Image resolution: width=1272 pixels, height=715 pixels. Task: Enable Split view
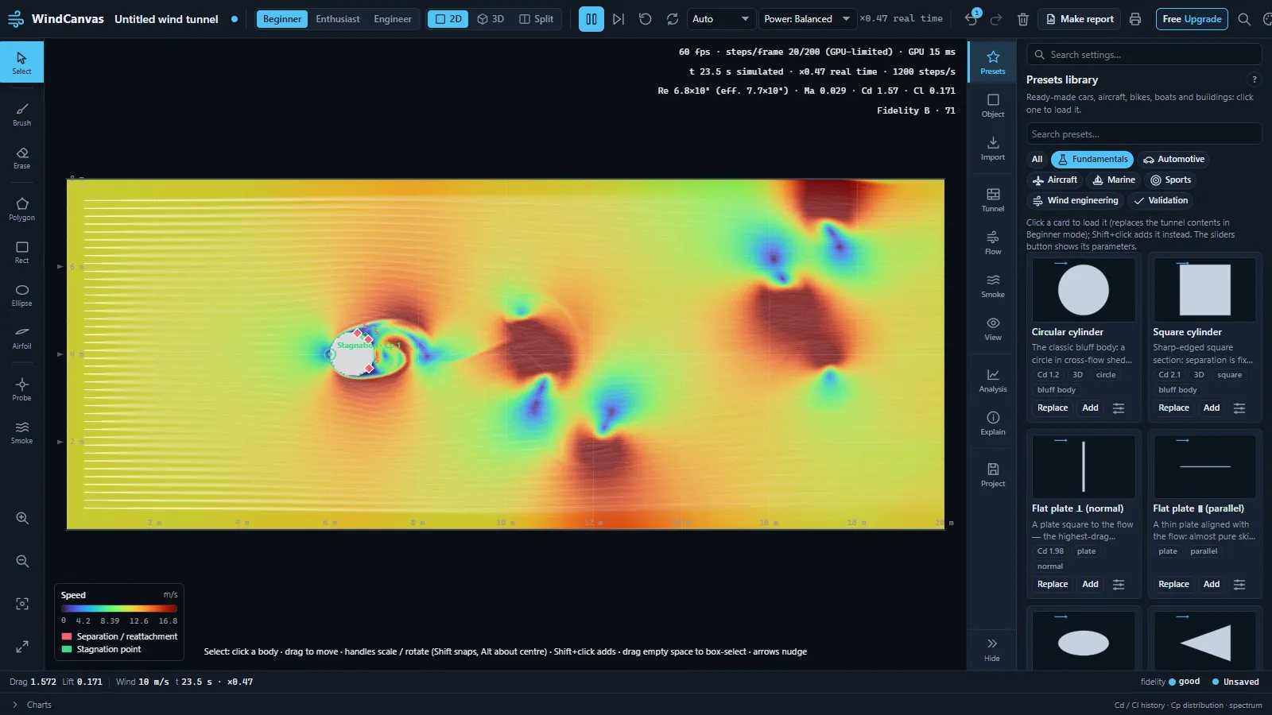click(537, 19)
